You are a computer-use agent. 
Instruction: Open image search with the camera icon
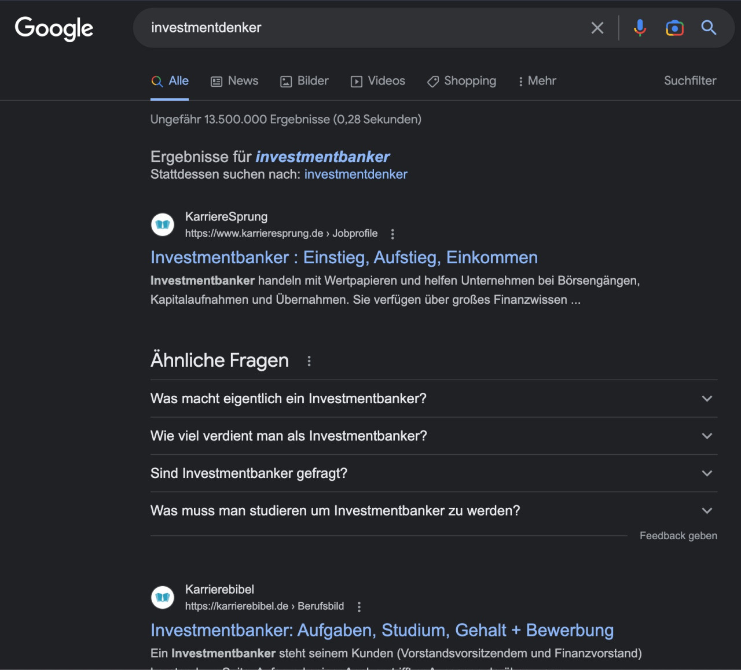click(674, 28)
